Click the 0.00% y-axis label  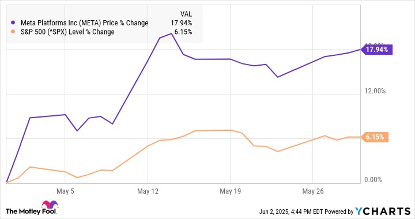tap(373, 180)
